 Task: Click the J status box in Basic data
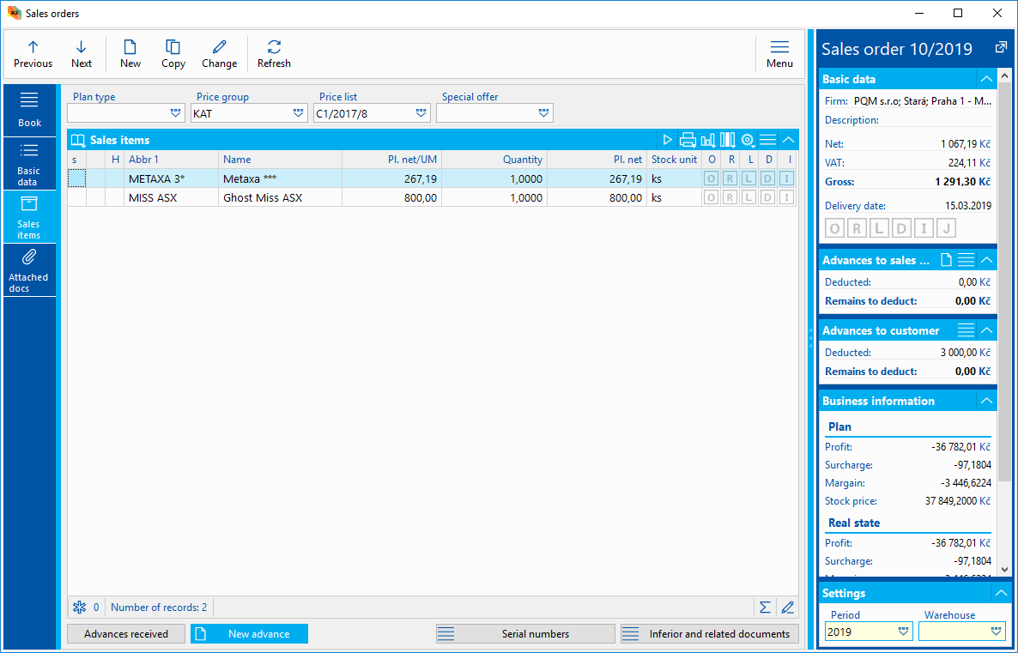click(x=947, y=228)
